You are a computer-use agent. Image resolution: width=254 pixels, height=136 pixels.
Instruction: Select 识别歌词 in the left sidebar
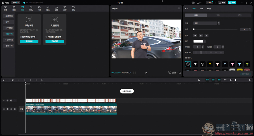tap(9, 40)
